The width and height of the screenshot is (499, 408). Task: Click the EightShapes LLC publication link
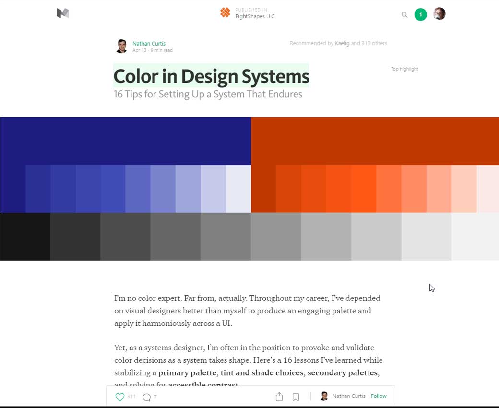click(255, 16)
